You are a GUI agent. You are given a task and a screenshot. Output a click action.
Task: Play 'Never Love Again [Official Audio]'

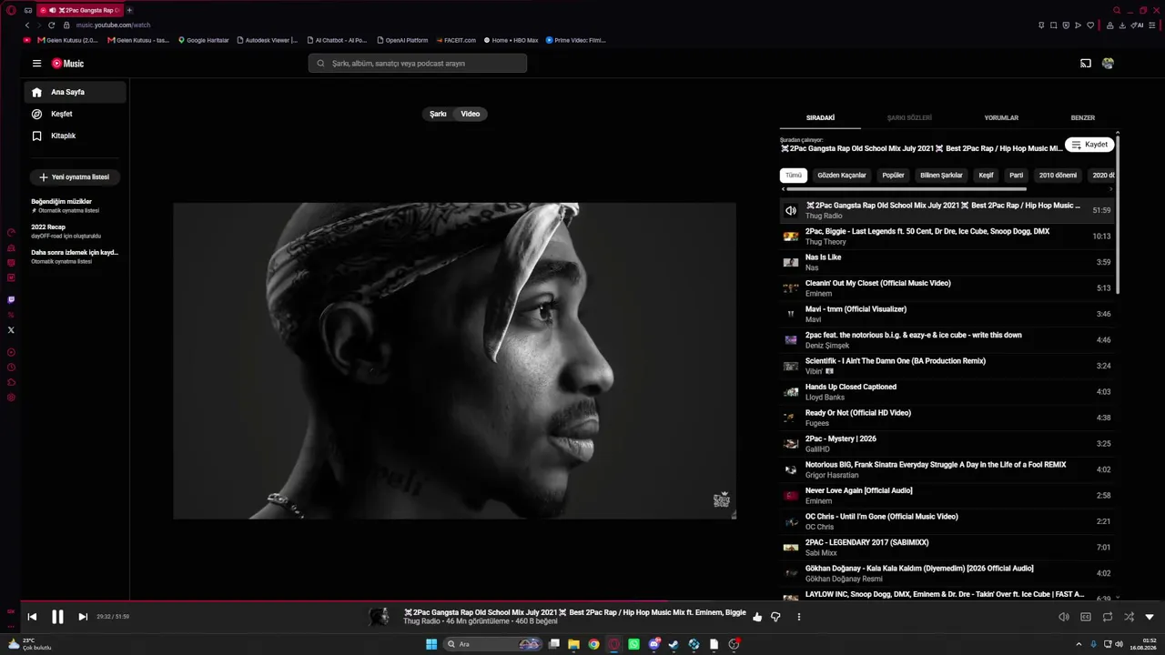pos(947,496)
